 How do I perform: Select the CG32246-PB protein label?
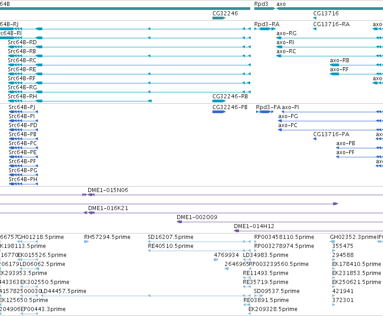click(x=230, y=107)
